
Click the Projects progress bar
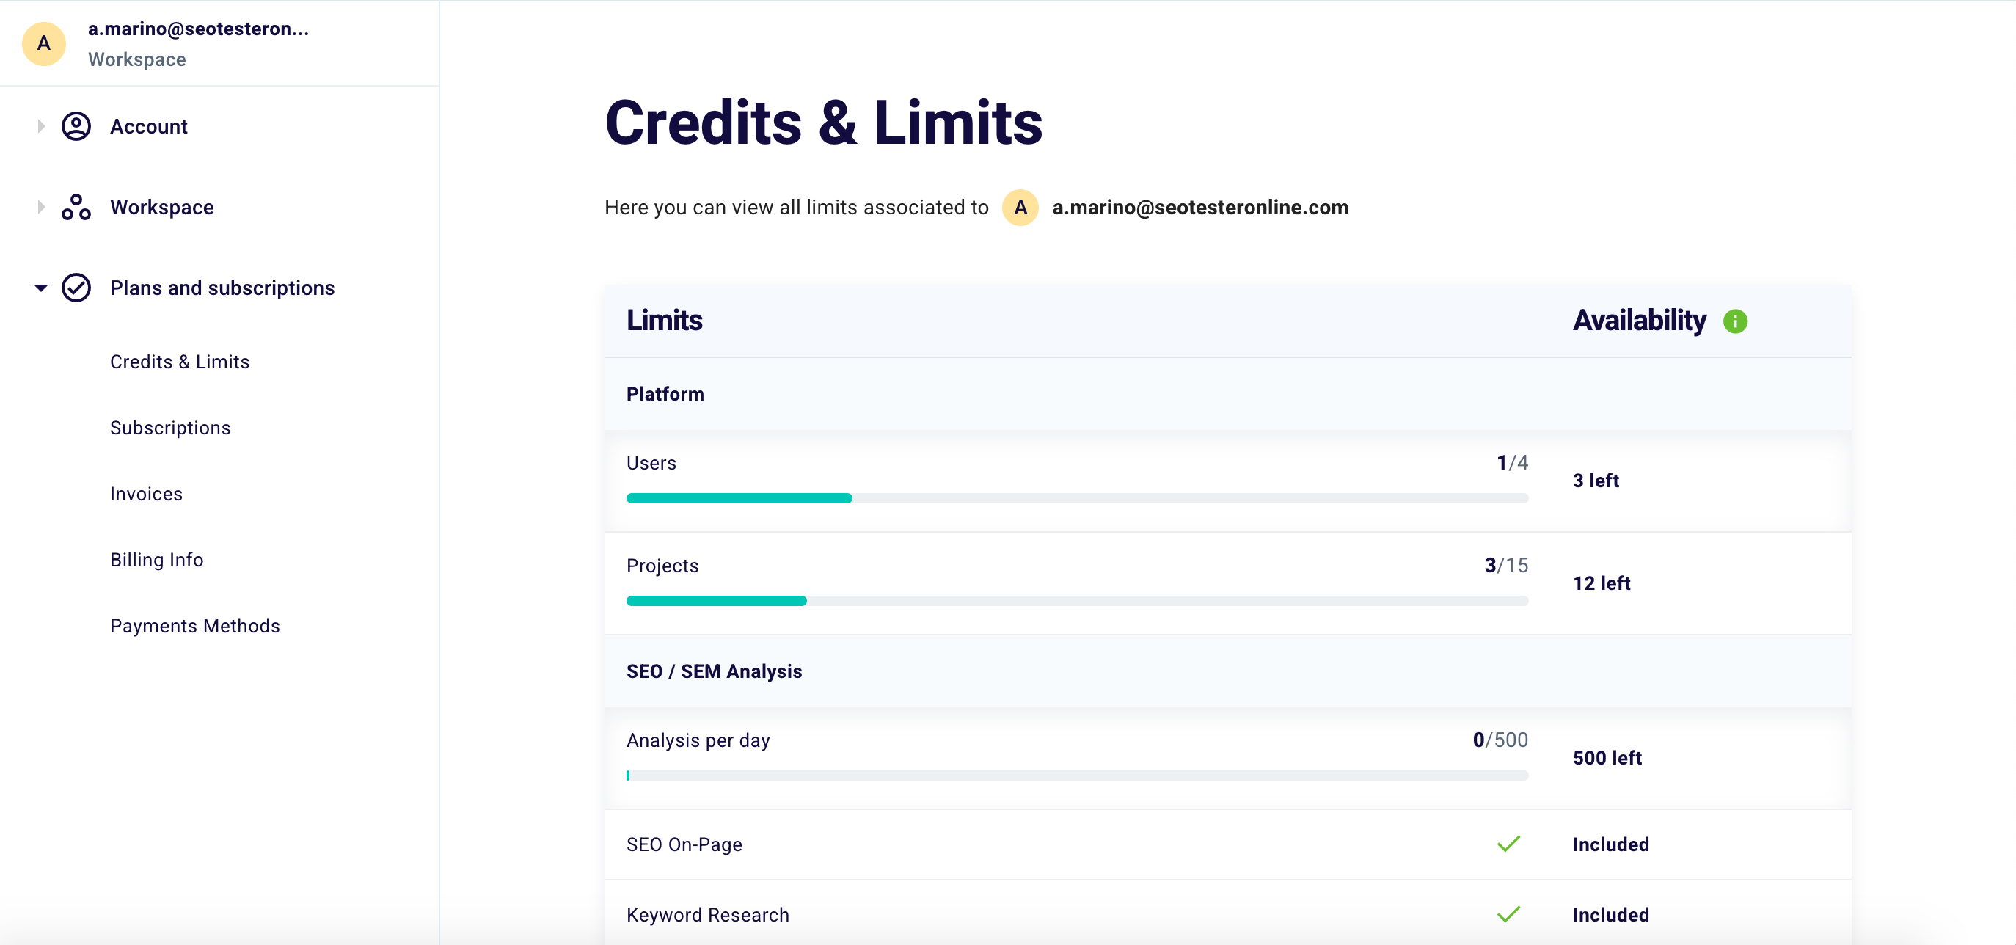coord(1076,600)
